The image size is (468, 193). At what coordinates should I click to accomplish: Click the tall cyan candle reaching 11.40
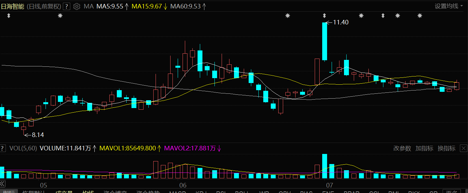click(x=324, y=41)
